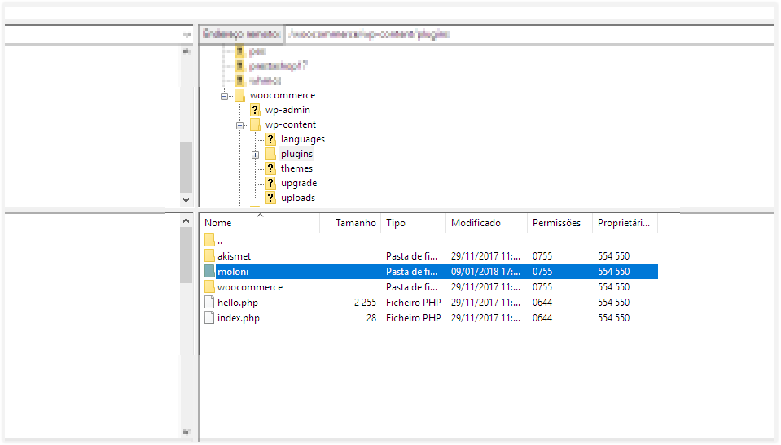Screen dimensions: 781x445
Task: Click the upgrade unknown-folder icon
Action: [x=270, y=183]
